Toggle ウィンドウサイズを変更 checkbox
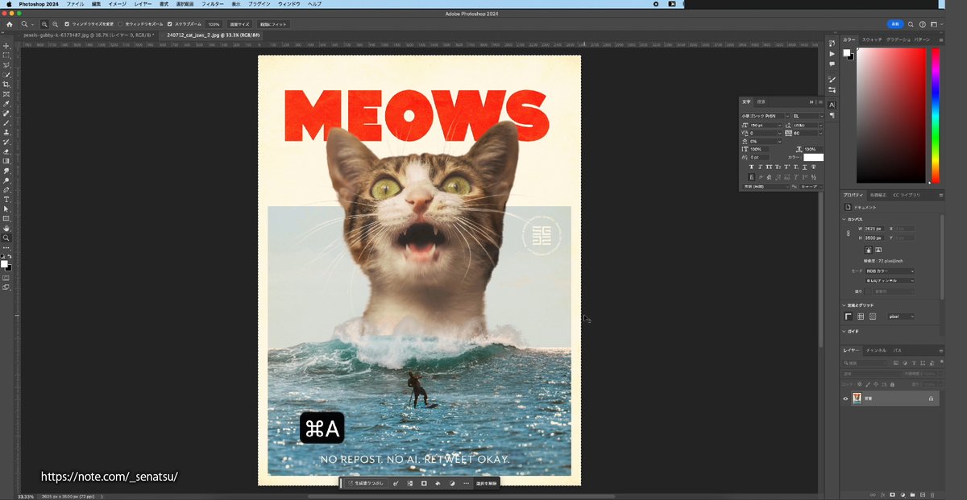Viewport: 967px width, 500px height. (67, 24)
